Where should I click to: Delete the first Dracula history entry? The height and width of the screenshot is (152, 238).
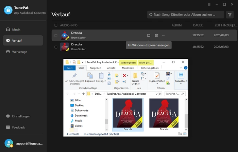pyautogui.click(x=156, y=35)
